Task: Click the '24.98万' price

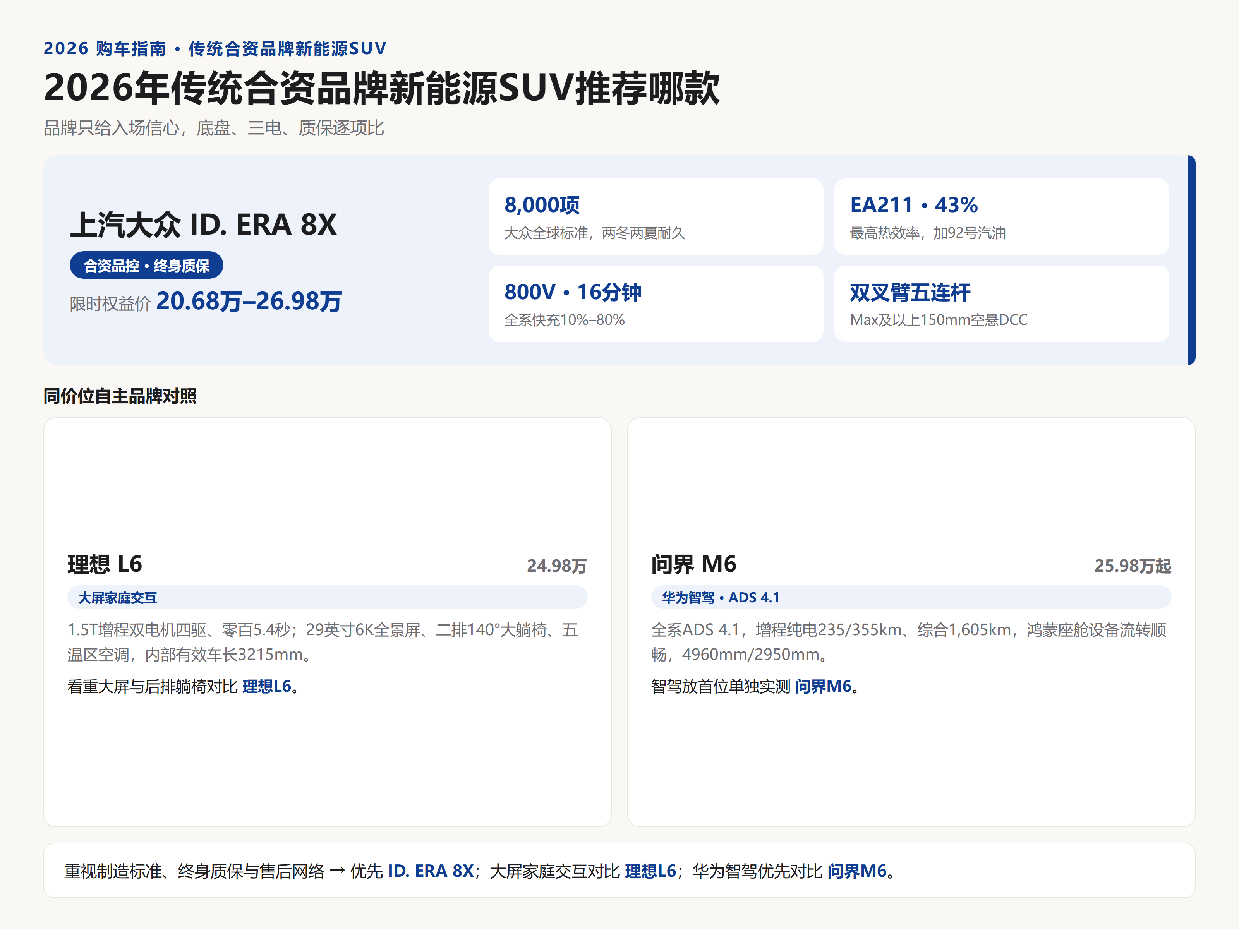Action: coord(557,566)
